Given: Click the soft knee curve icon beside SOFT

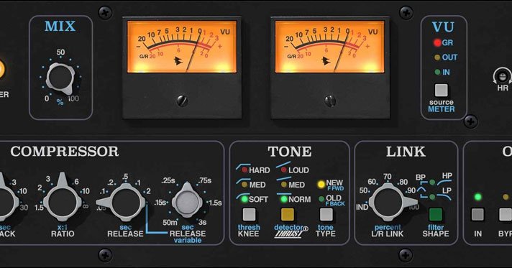Looking at the screenshot, I should pos(243,197).
